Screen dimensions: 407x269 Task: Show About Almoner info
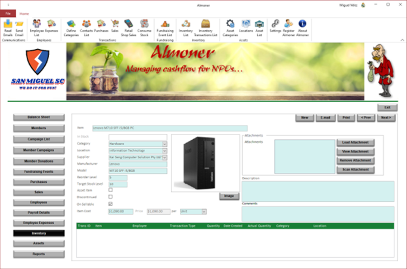(303, 28)
